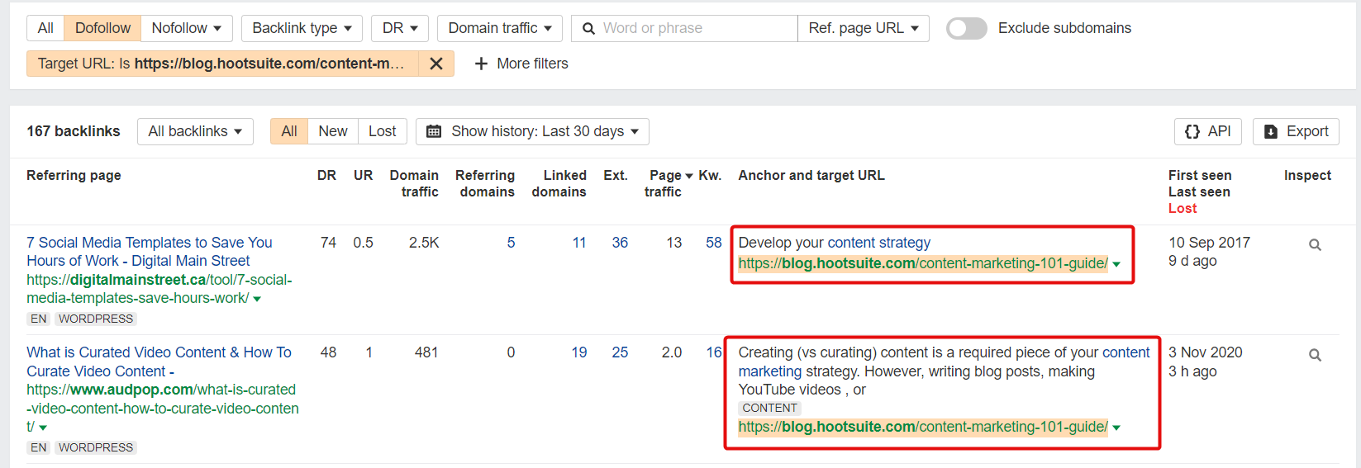
Task: Sort by Page traffic column
Action: 668,183
